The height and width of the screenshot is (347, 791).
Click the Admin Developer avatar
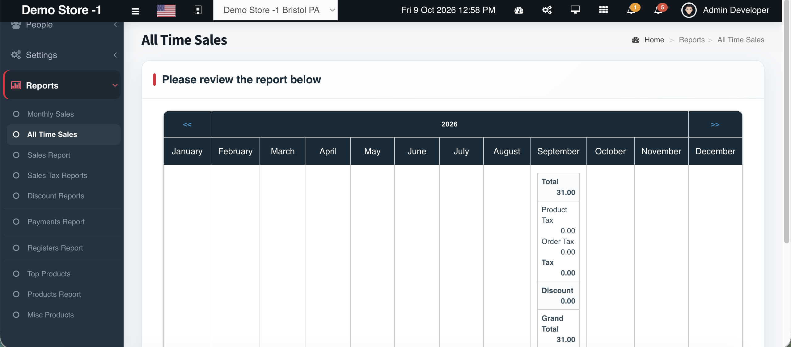689,10
